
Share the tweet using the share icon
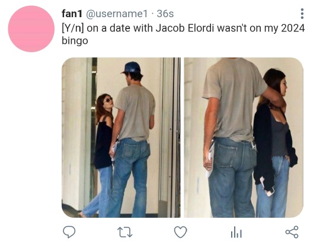[292, 232]
